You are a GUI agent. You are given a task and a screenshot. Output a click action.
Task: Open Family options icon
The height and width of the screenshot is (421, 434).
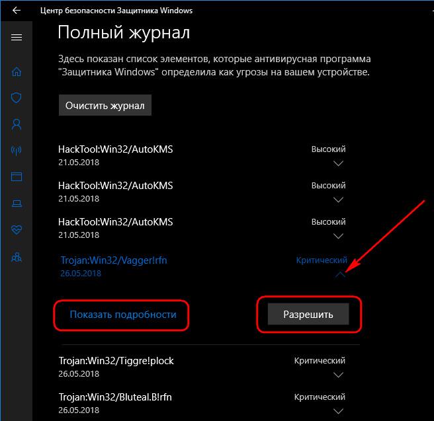click(17, 257)
